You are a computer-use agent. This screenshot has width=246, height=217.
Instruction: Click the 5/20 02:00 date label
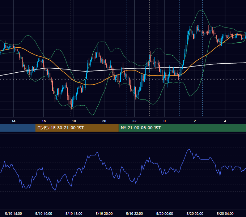tap(195, 213)
